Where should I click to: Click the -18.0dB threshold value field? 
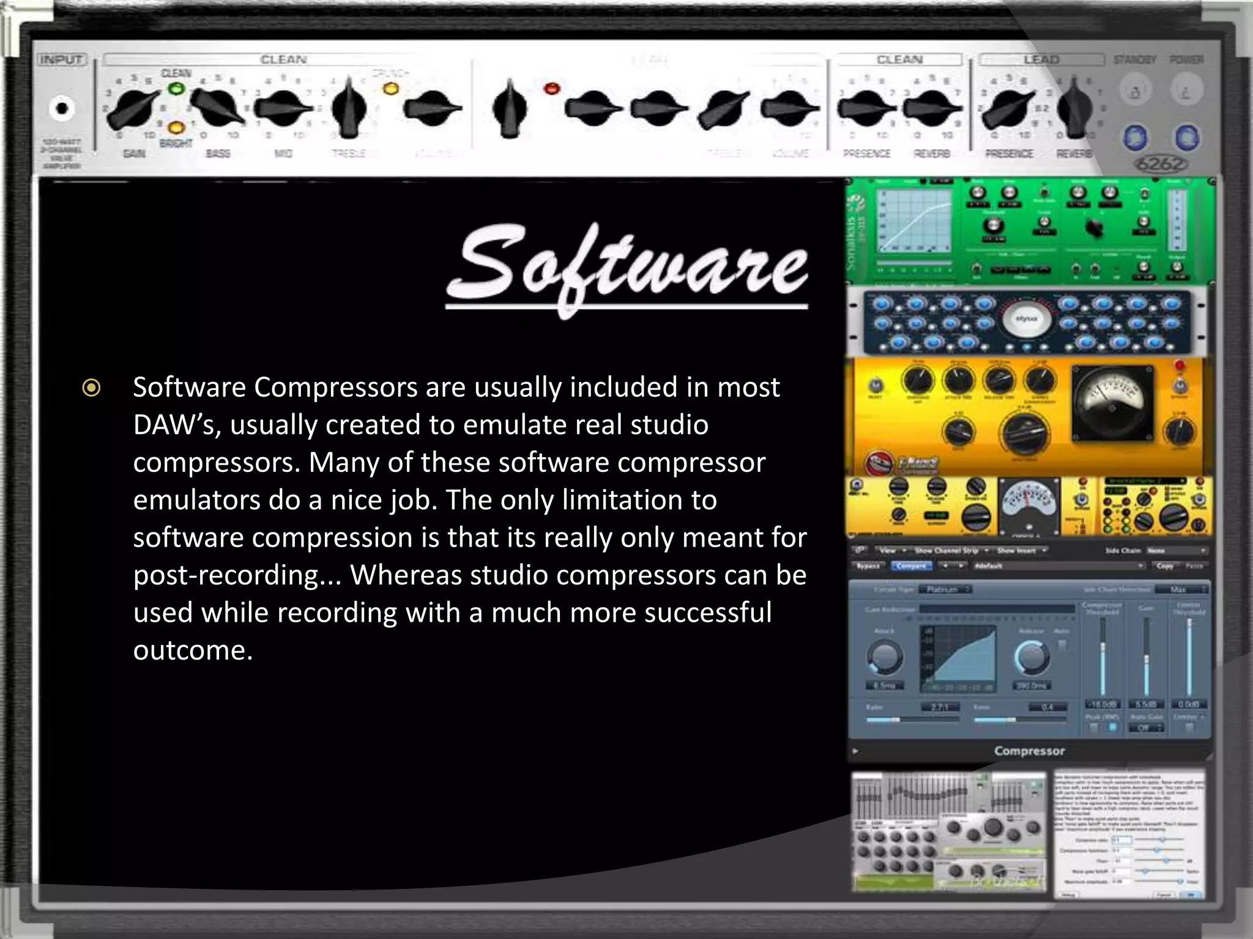tap(1102, 704)
